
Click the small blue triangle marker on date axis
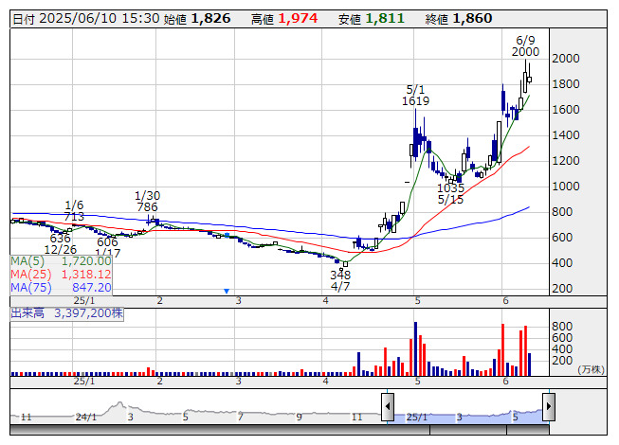point(227,291)
